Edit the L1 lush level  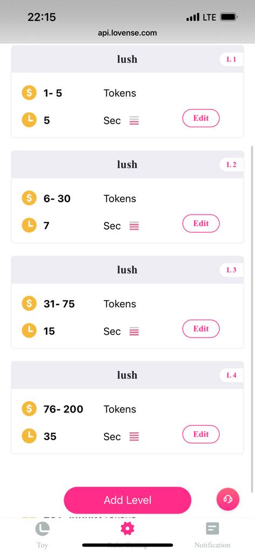point(201,118)
